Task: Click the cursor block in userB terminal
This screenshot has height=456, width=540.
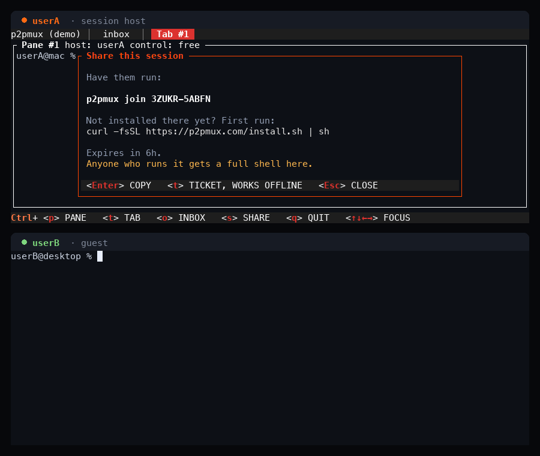Action: [100, 256]
